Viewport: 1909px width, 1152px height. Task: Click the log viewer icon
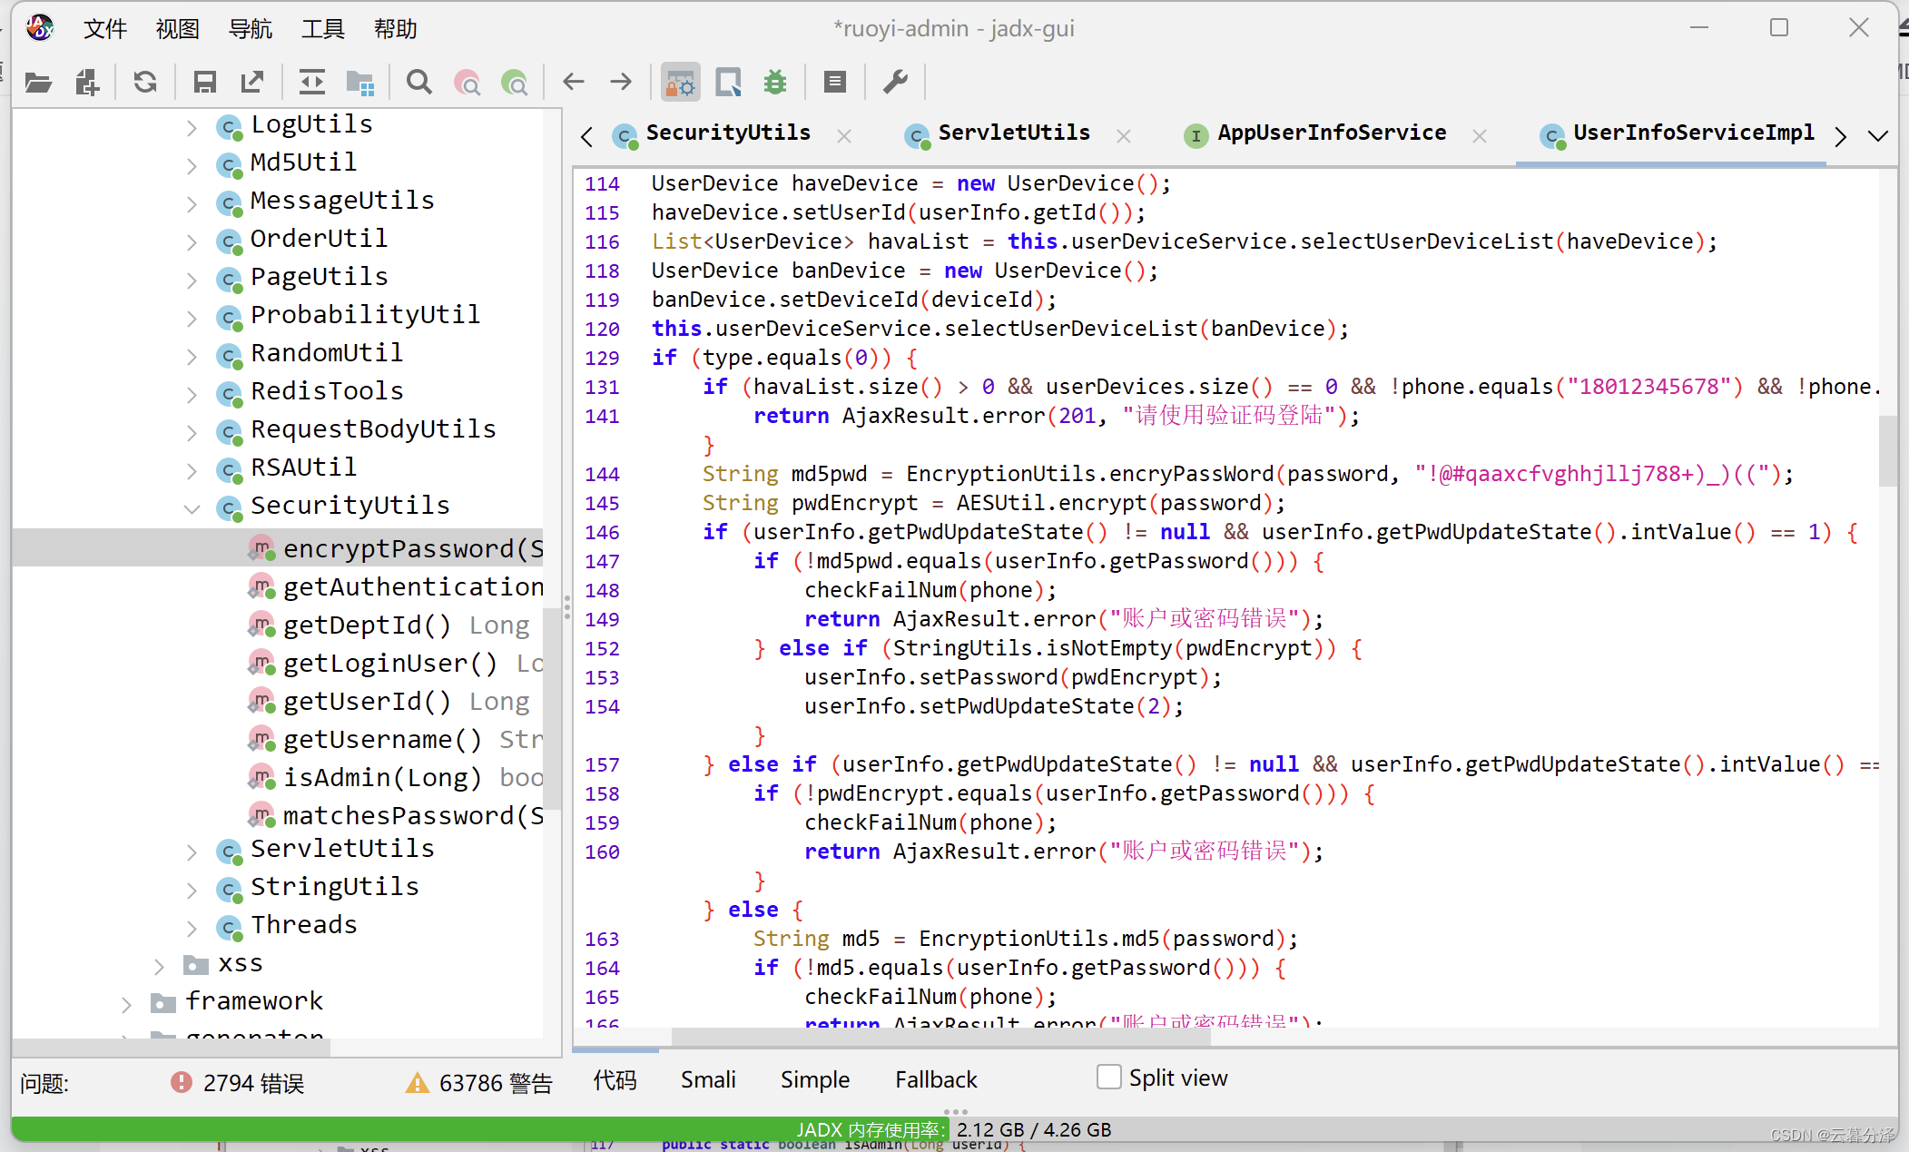click(834, 83)
